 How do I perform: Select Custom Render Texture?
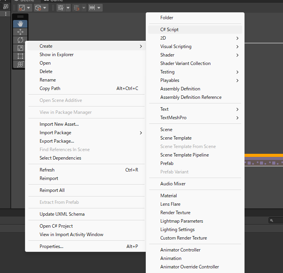point(195,238)
